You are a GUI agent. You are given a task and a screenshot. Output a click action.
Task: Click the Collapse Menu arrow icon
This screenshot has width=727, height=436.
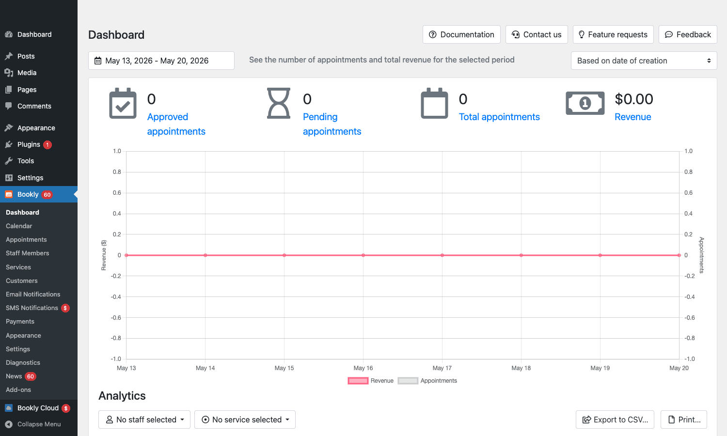[x=9, y=424]
